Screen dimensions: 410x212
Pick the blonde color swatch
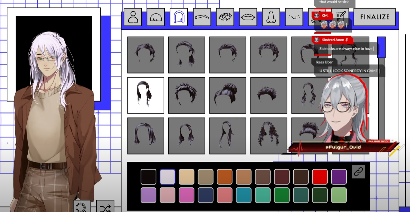pyautogui.click(x=186, y=177)
